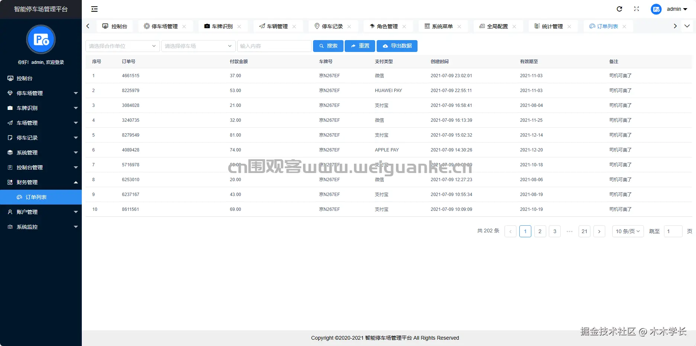Open the 请选择停车场 dropdown

coord(199,46)
